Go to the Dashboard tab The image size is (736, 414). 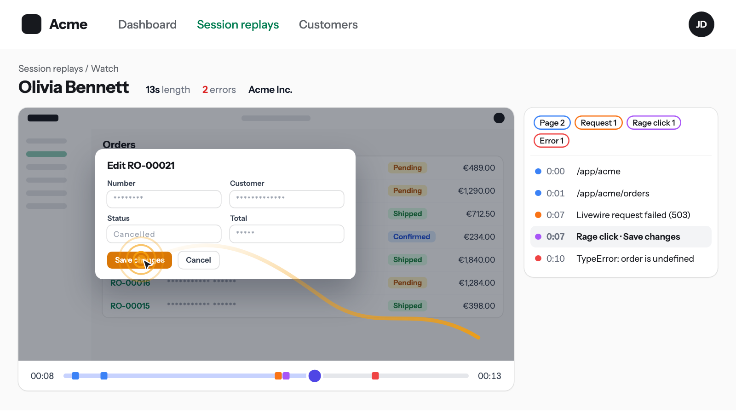[147, 24]
